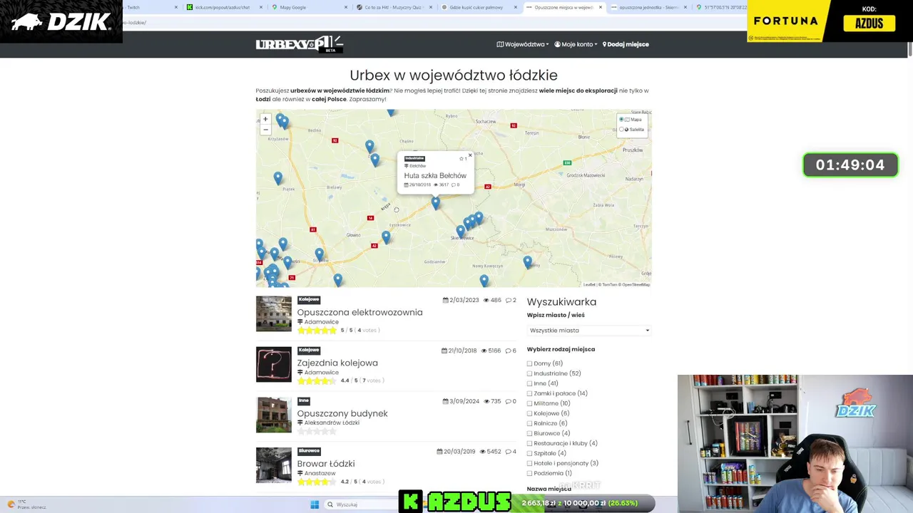
Task: Click the Kolejowe tag on Zajezdnia kolejowa
Action: click(309, 350)
